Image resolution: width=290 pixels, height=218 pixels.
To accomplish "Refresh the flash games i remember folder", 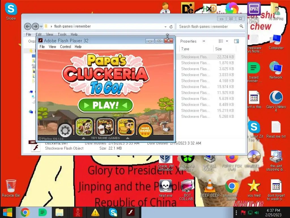I will pyautogui.click(x=171, y=27).
